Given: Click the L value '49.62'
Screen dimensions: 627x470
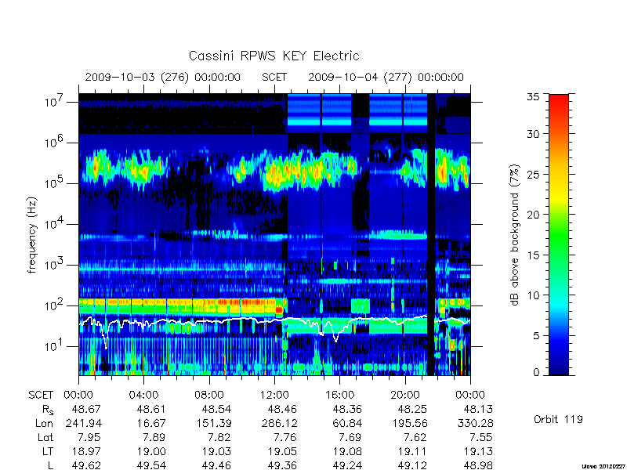Looking at the screenshot, I should coord(86,465).
